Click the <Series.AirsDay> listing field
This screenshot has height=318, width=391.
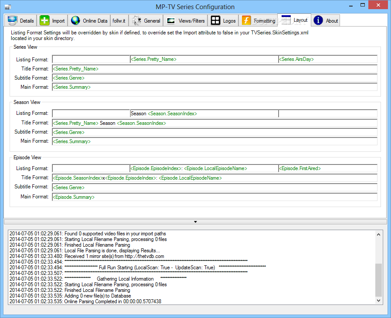click(x=328, y=59)
